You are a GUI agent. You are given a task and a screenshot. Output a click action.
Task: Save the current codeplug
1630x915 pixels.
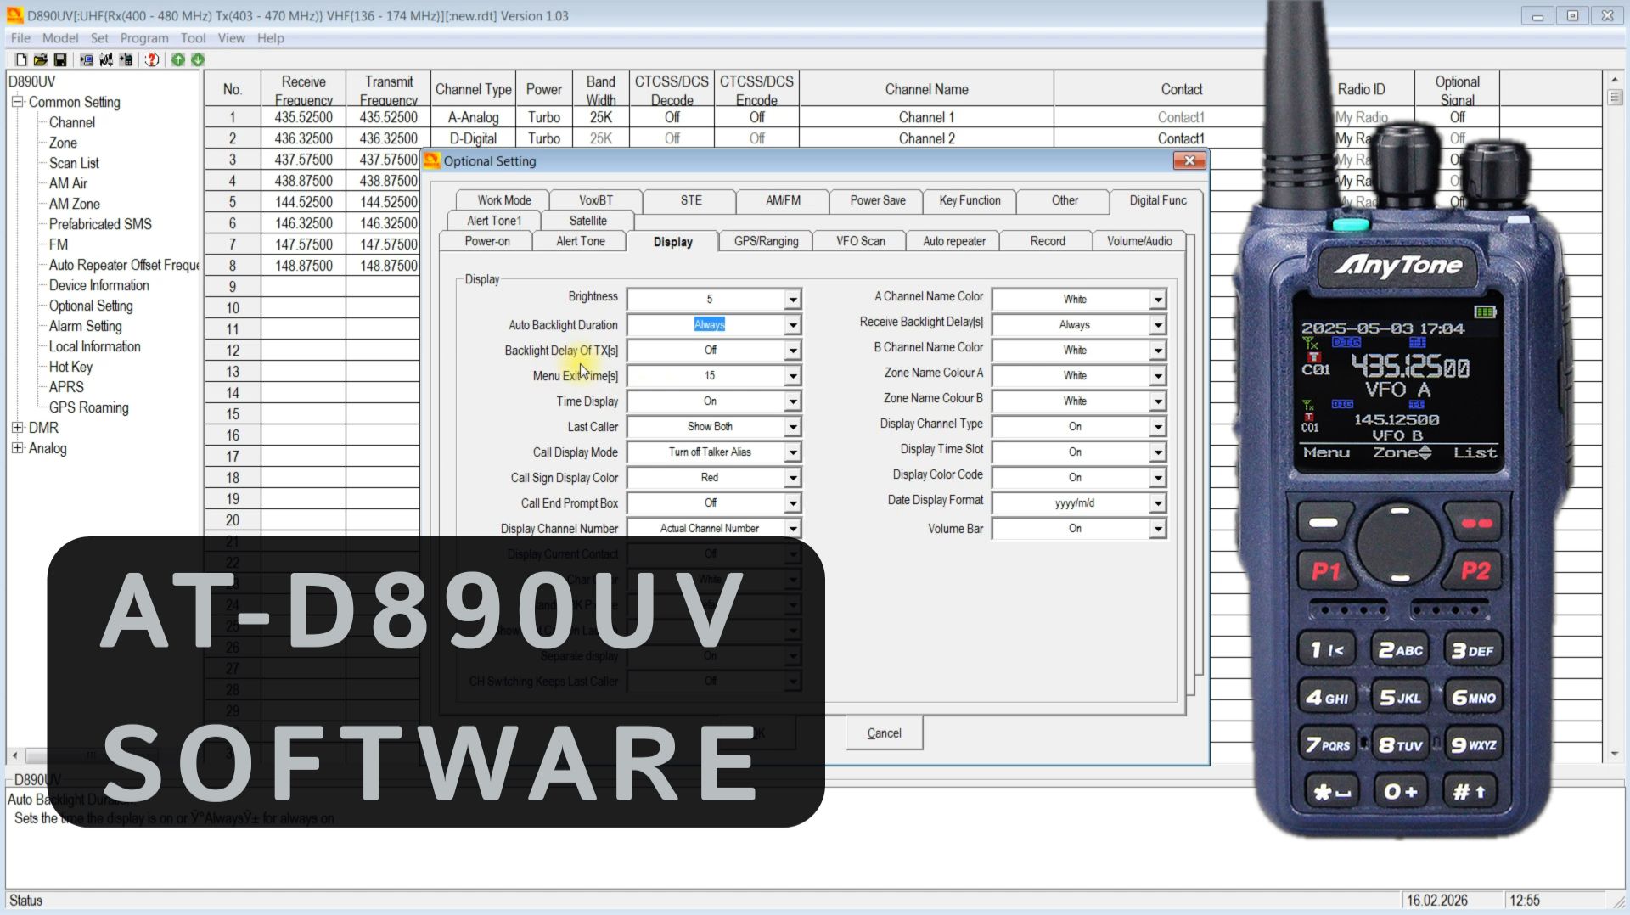(60, 59)
